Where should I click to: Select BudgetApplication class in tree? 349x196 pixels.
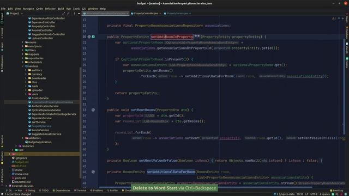(x=38, y=142)
